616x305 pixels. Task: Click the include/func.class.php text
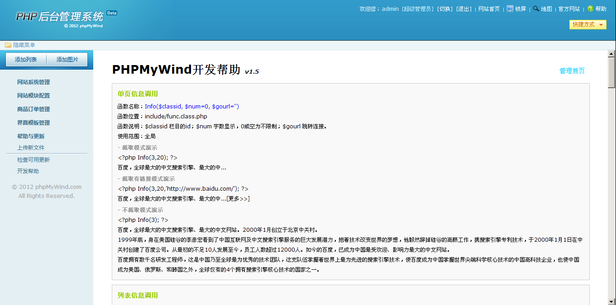176,117
